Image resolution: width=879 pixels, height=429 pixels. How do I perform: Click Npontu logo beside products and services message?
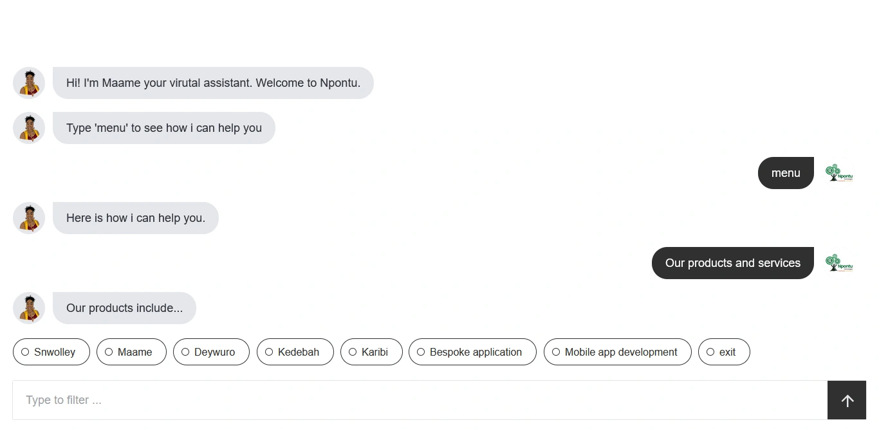click(839, 263)
